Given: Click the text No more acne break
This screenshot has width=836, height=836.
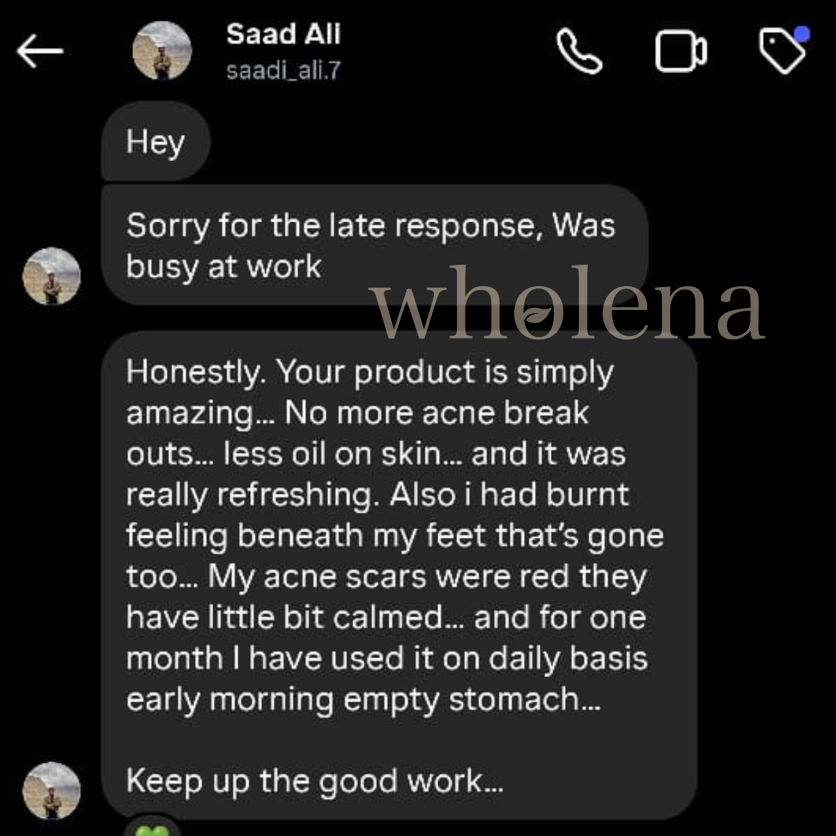Looking at the screenshot, I should pyautogui.click(x=436, y=413).
